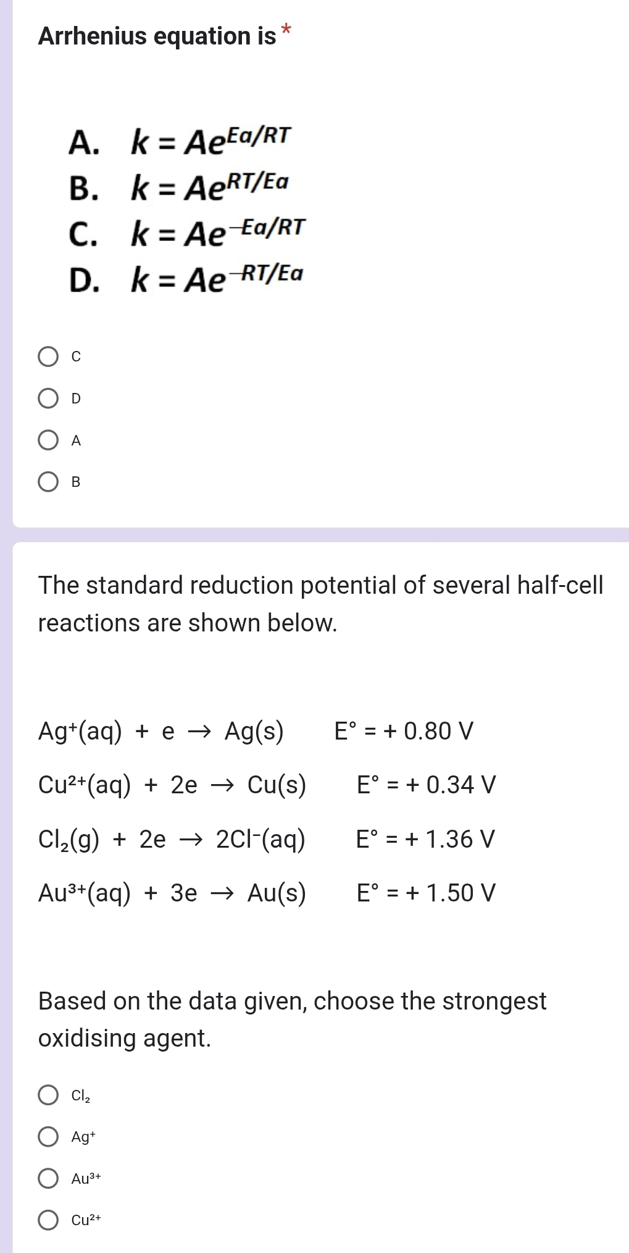Click the Au³⁺ half-cell reaction line

(x=173, y=893)
